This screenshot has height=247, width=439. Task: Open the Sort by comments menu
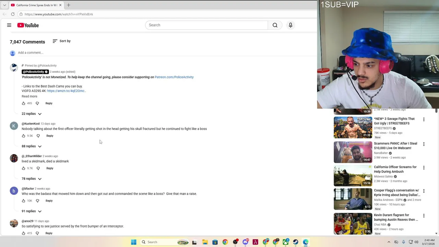[x=61, y=41]
